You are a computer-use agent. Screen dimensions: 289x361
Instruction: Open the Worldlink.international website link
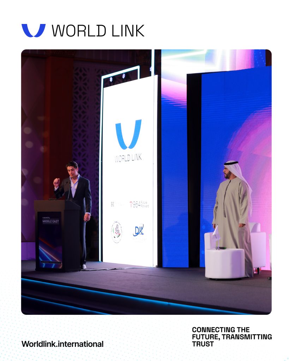[x=62, y=344]
